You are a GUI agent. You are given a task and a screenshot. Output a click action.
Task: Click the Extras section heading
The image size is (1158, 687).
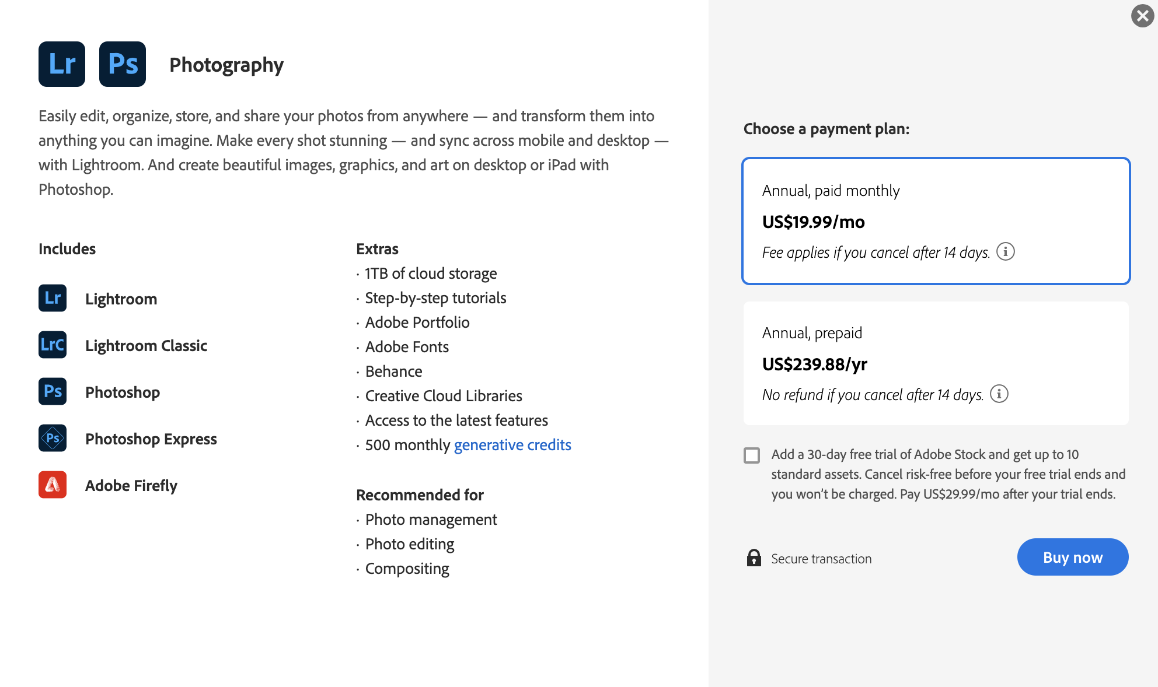pos(377,248)
